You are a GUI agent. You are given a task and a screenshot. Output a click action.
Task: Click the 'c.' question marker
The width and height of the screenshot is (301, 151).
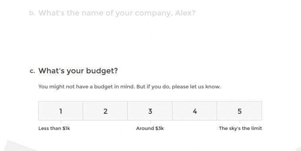point(33,71)
